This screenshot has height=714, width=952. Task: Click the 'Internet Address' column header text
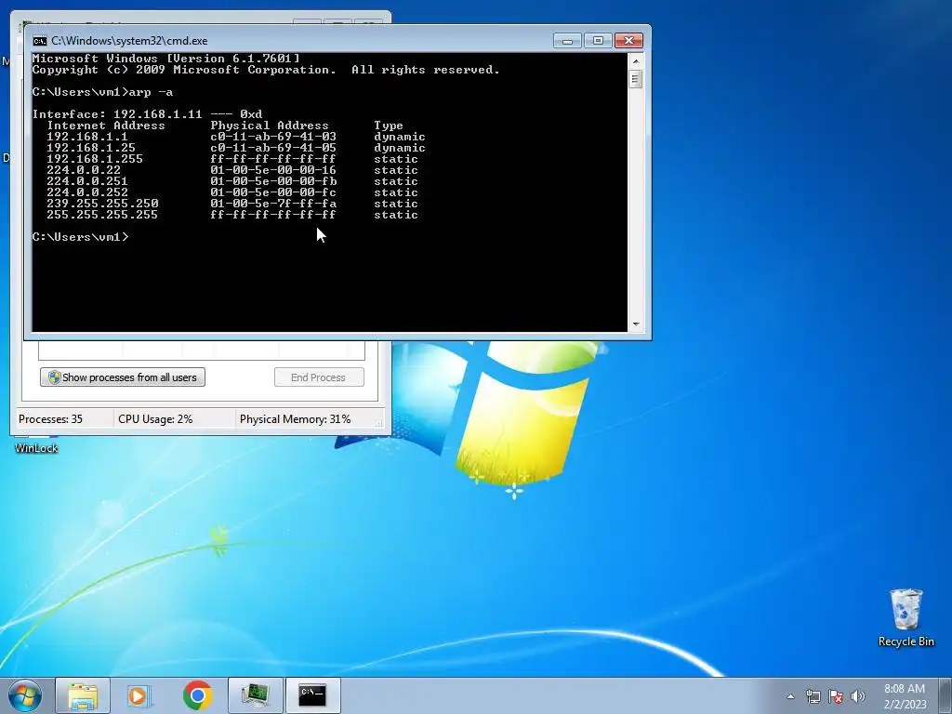pyautogui.click(x=106, y=126)
